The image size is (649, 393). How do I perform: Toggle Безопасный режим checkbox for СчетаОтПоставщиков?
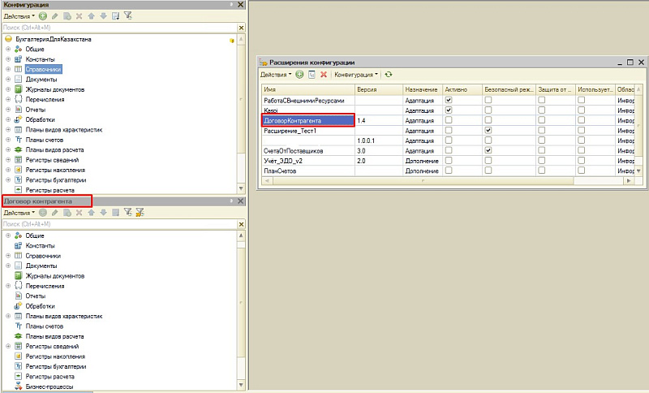coord(488,151)
